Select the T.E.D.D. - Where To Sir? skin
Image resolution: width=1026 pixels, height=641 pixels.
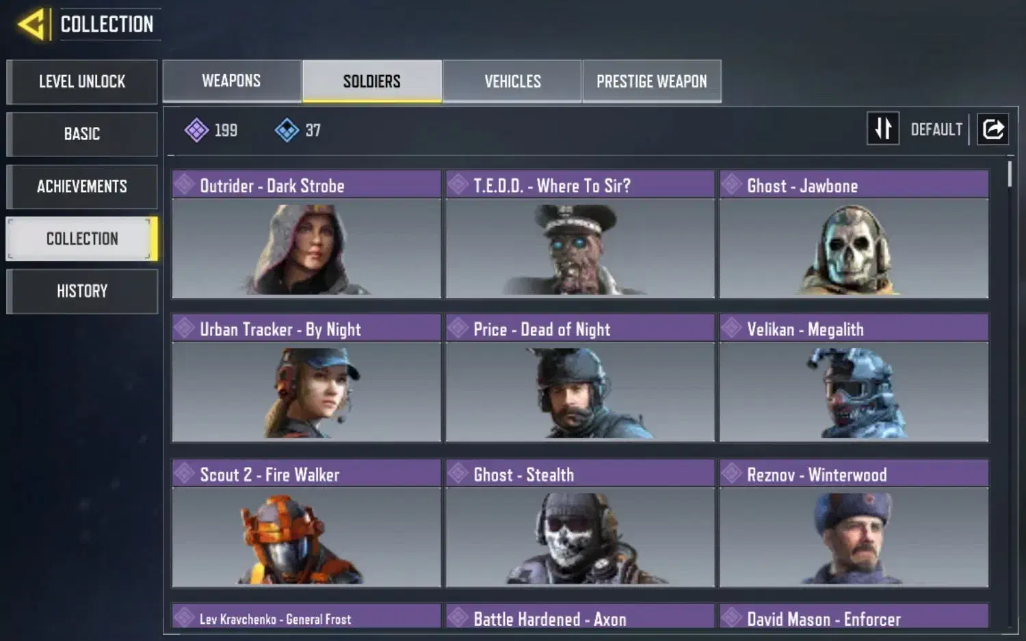point(580,234)
